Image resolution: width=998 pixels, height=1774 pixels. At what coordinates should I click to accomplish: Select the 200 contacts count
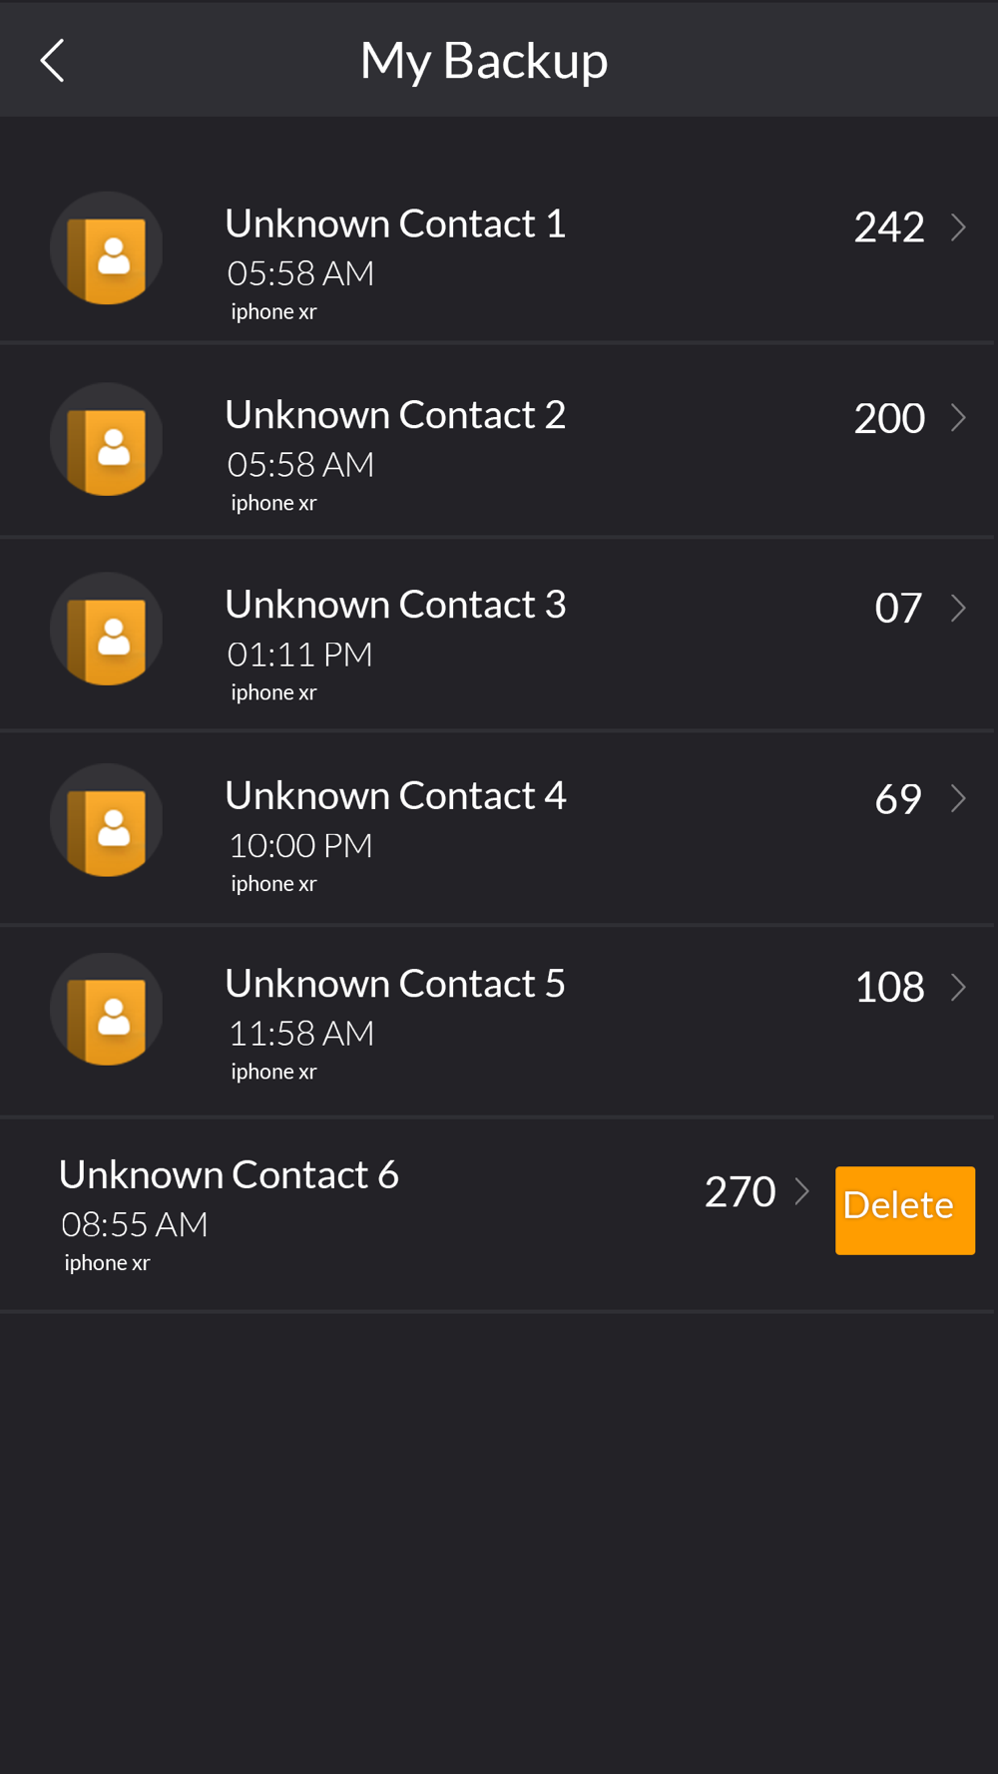[889, 418]
